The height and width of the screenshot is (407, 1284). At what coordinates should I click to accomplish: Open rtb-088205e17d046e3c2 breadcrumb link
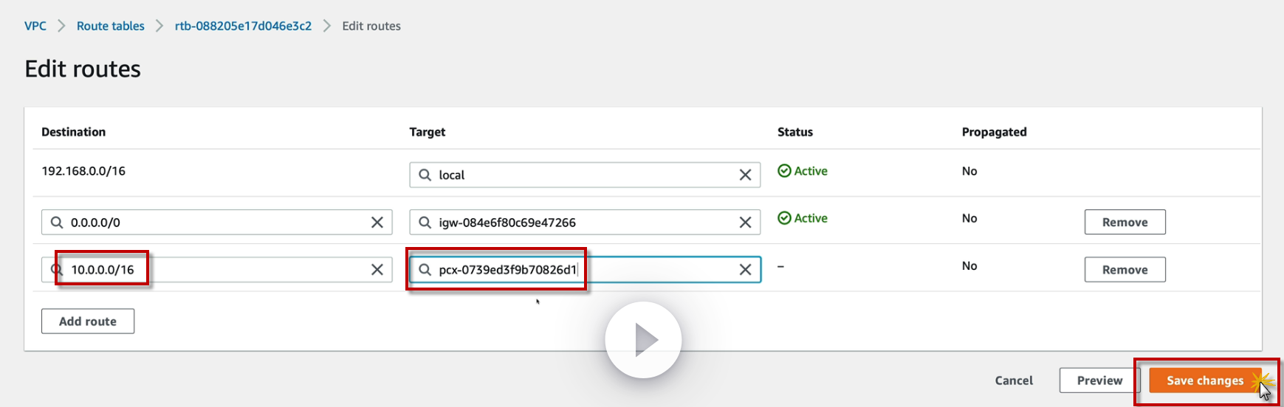(243, 26)
